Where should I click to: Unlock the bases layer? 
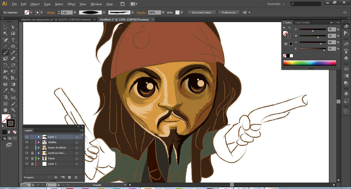(x=32, y=158)
